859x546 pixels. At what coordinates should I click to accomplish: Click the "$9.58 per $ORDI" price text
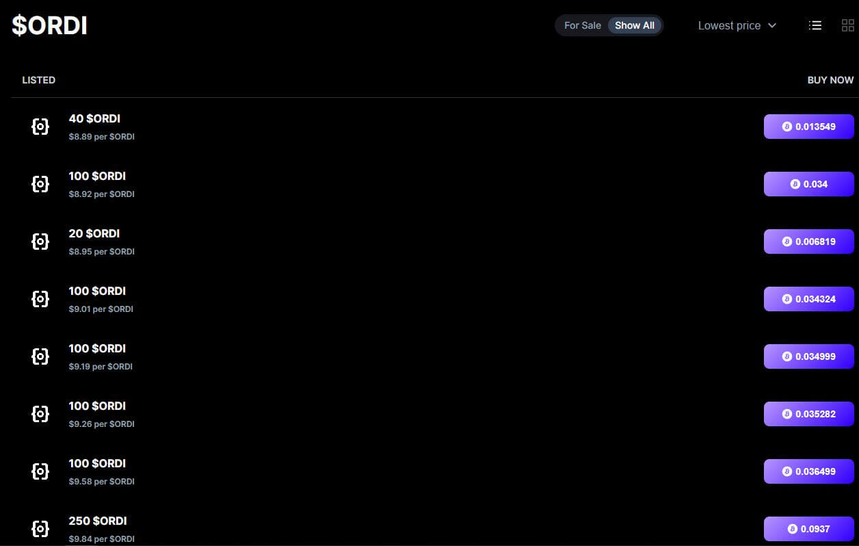tap(101, 482)
